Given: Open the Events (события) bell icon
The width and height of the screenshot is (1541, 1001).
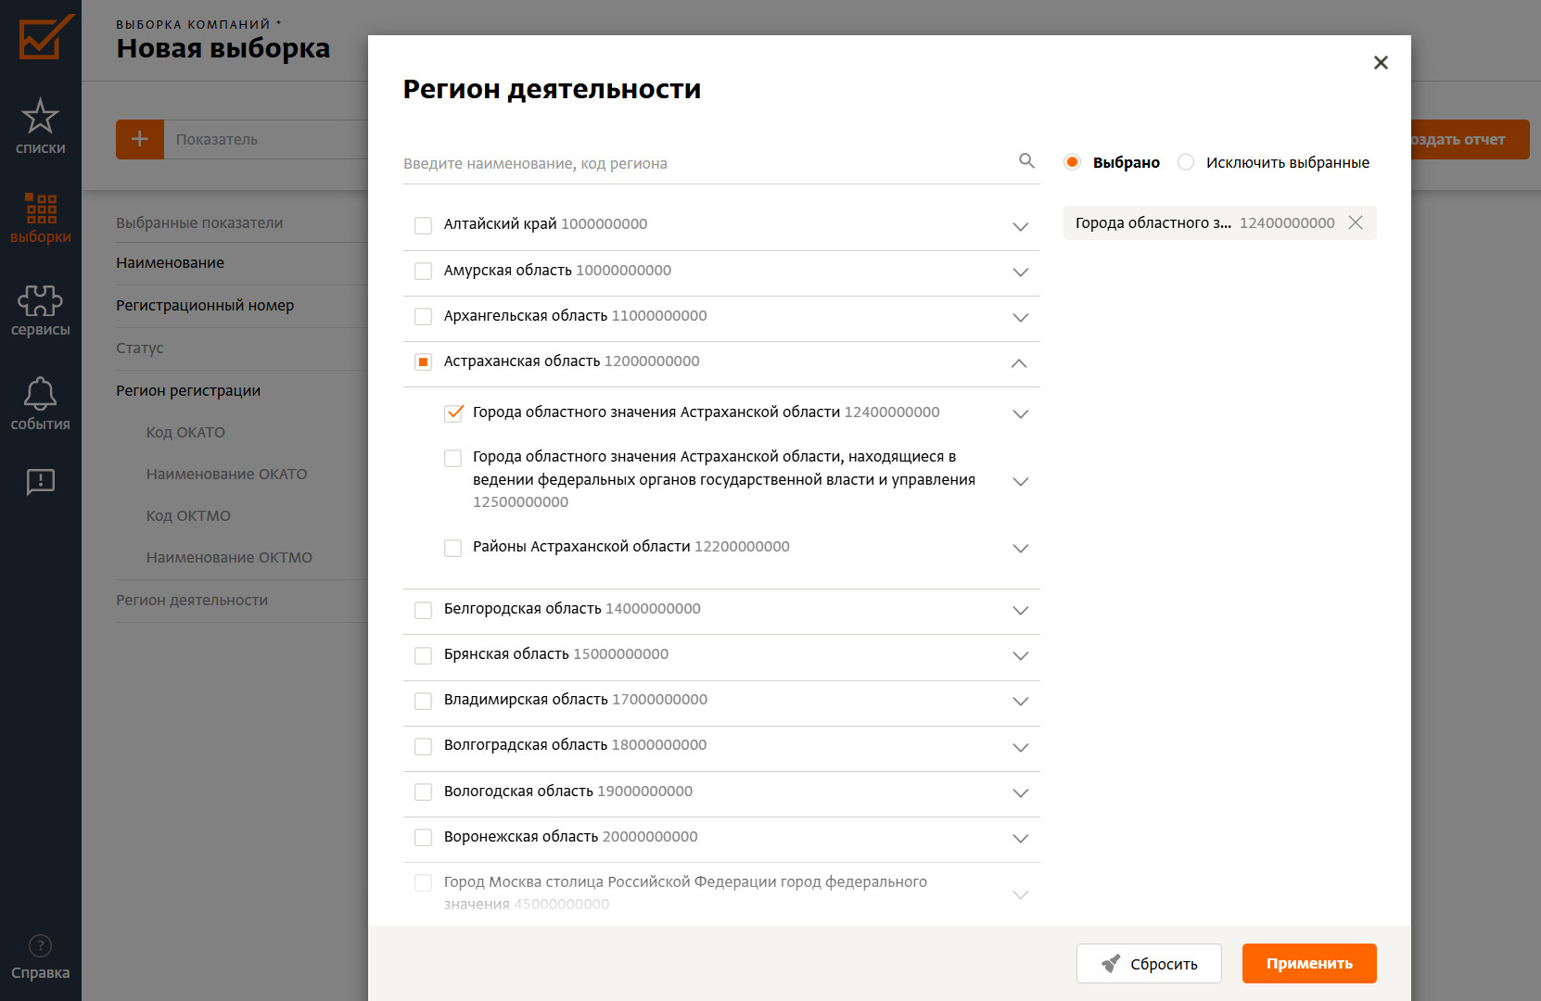Looking at the screenshot, I should tap(40, 404).
